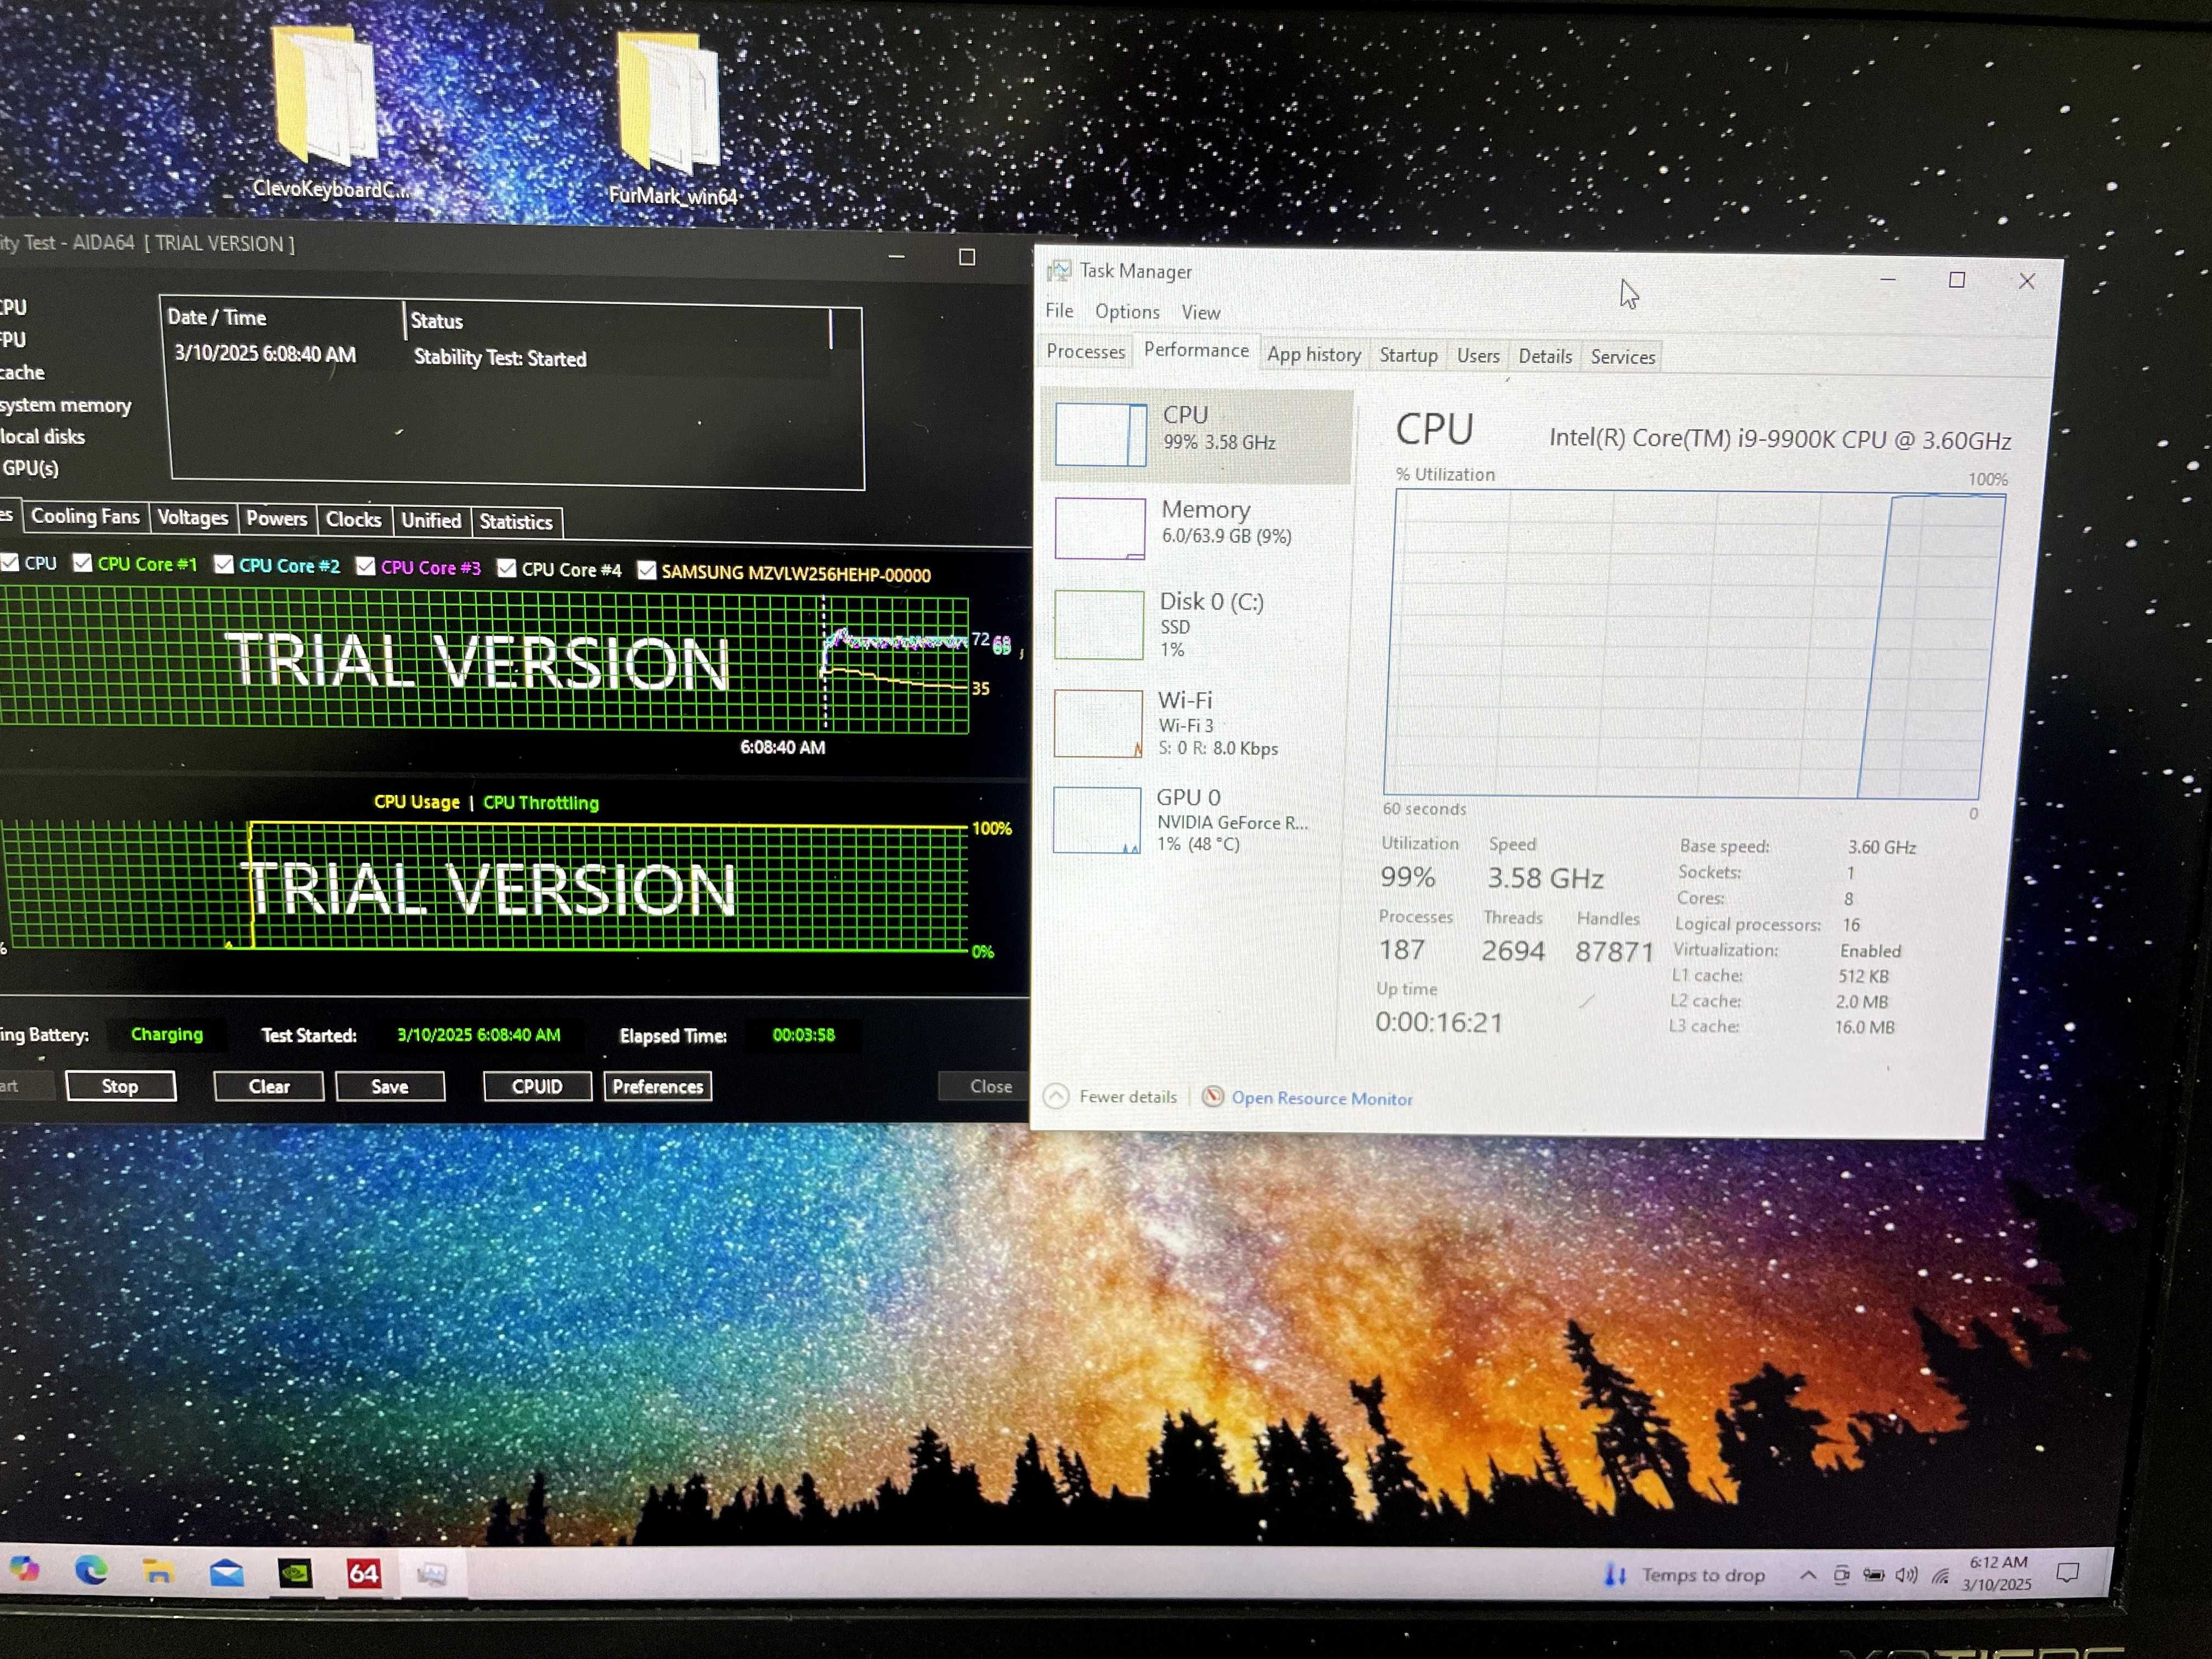This screenshot has height=1659, width=2212.
Task: Select the Performance tab in Task Manager
Action: click(x=1196, y=351)
